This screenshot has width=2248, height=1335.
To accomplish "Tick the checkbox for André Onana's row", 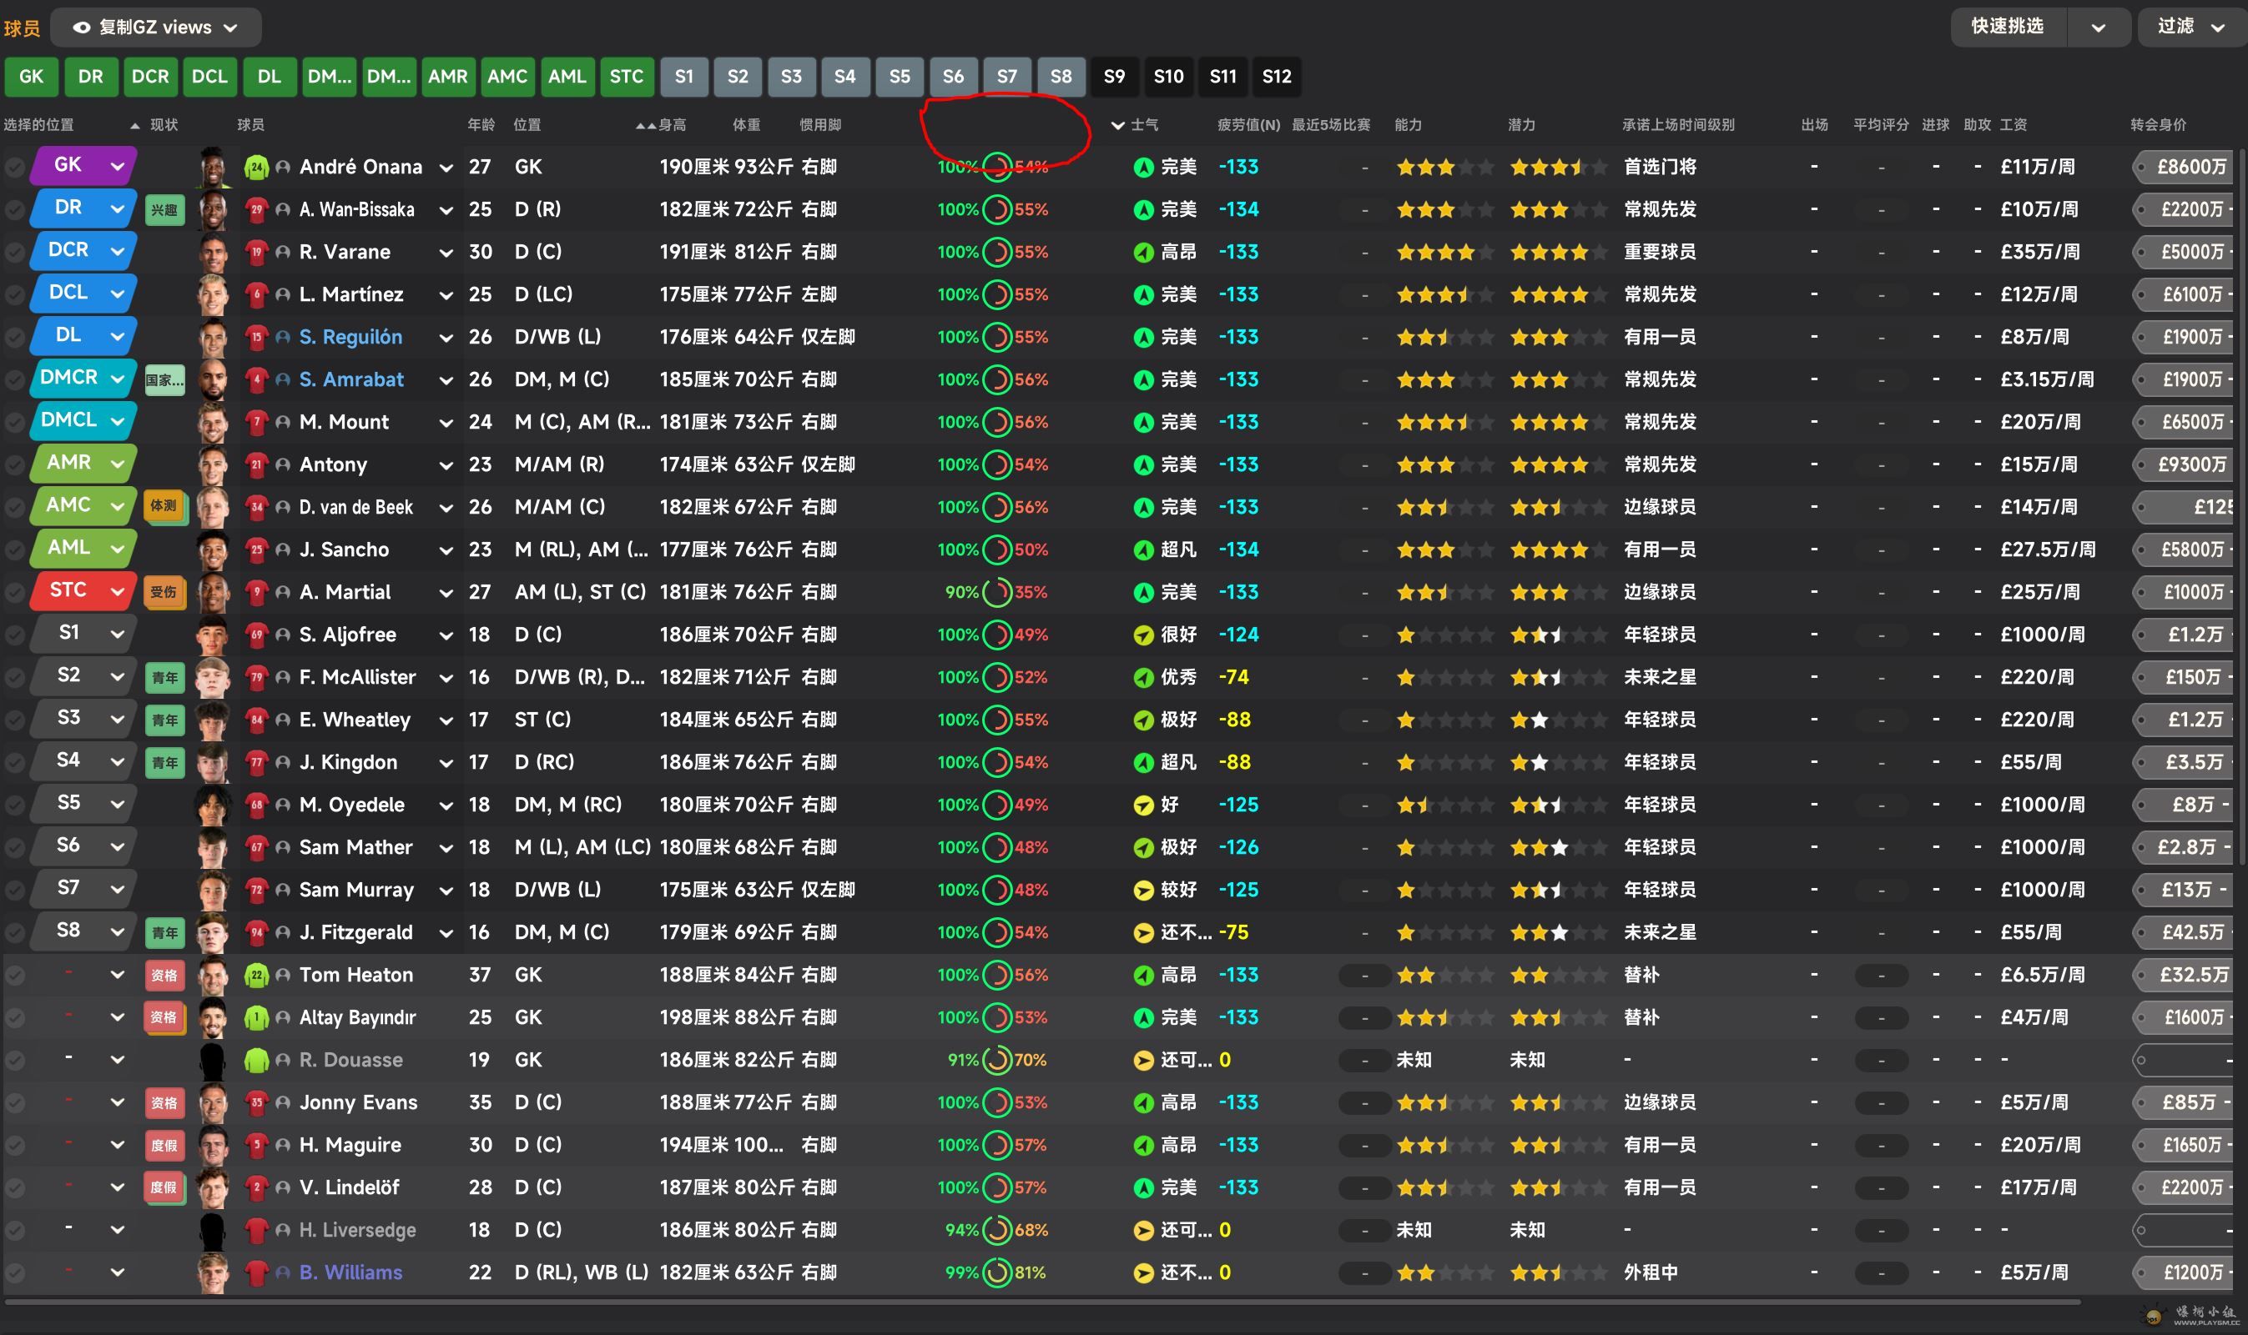I will click(14, 168).
